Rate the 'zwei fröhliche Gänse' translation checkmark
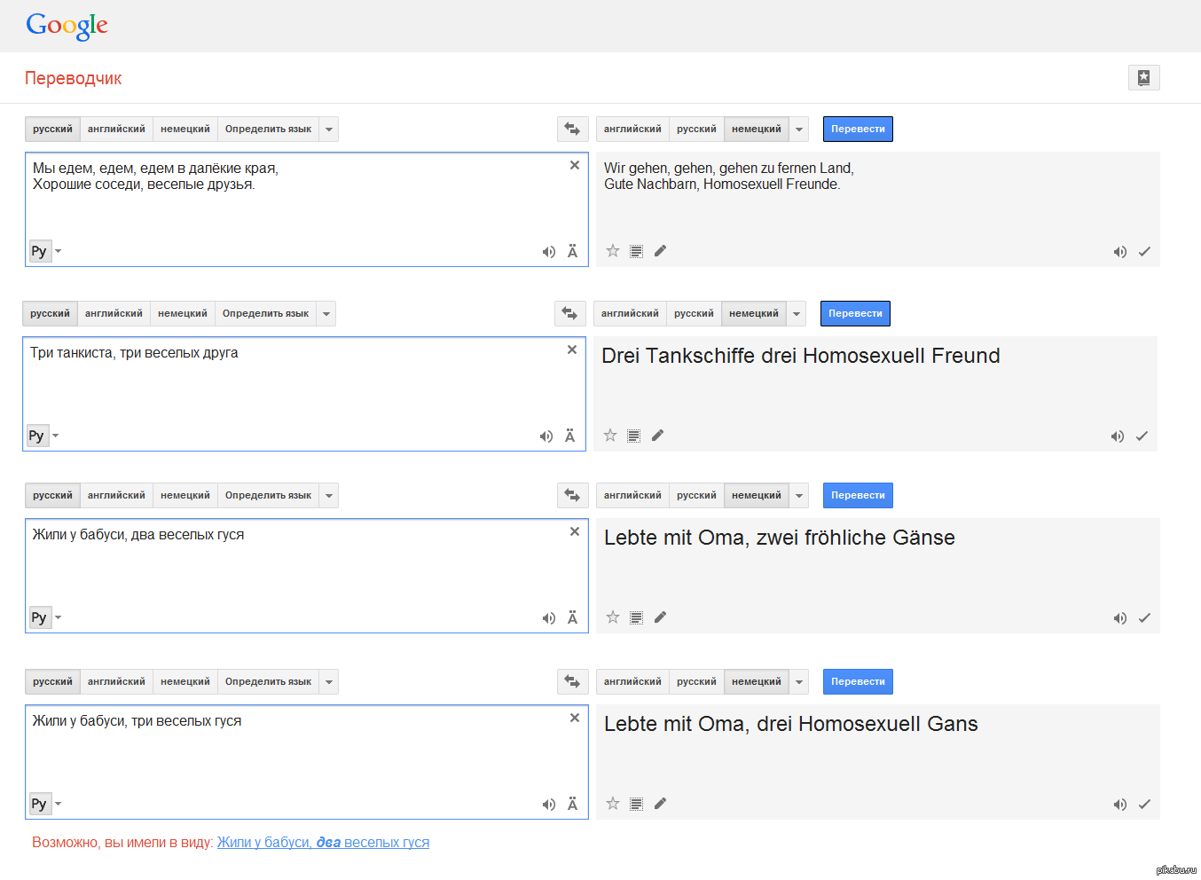1201x880 pixels. pyautogui.click(x=1144, y=618)
